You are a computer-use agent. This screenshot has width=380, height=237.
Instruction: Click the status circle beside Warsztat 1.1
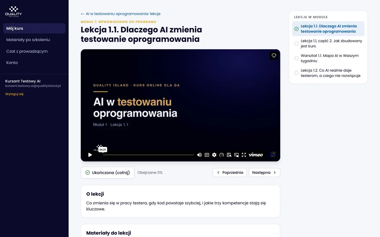point(296,58)
